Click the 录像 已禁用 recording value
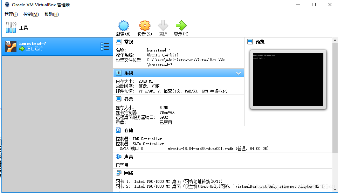Image resolution: width=338 pixels, height=193 pixels. point(166,123)
